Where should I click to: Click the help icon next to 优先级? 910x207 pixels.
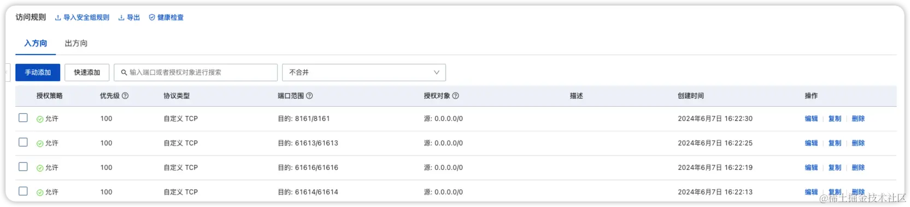click(125, 96)
